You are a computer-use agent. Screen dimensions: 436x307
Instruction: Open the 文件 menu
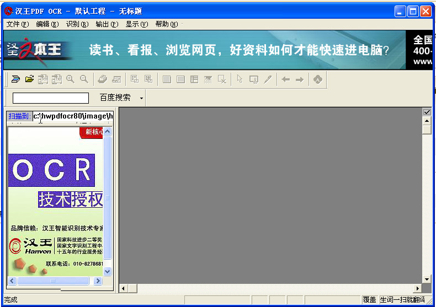click(18, 24)
